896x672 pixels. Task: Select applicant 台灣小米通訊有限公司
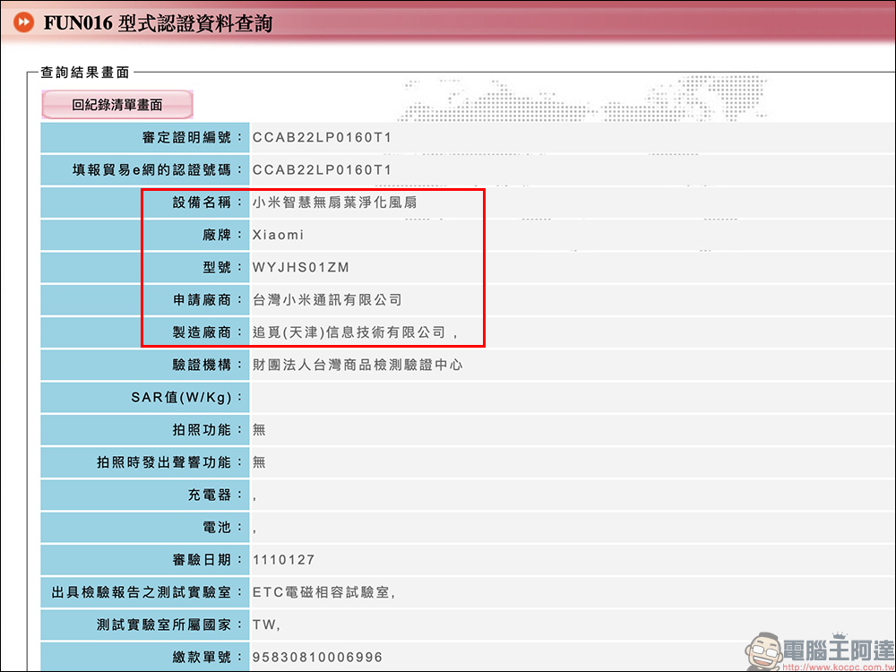[327, 299]
